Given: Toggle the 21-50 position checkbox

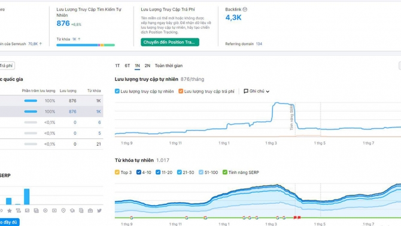Looking at the screenshot, I should coord(180,172).
